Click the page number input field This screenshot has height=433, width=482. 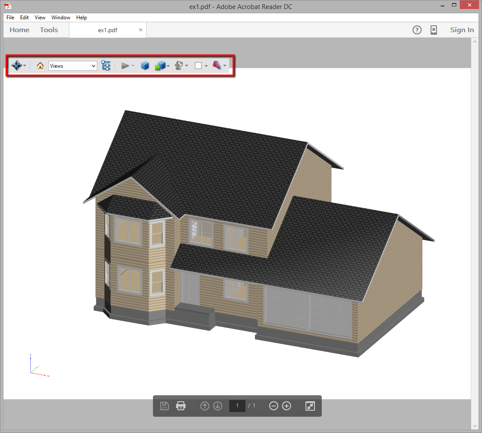coord(237,406)
